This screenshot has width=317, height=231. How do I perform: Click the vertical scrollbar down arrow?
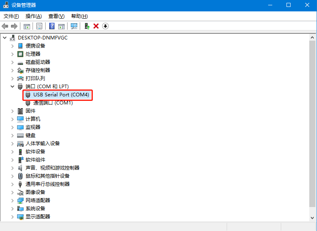pos(313,218)
